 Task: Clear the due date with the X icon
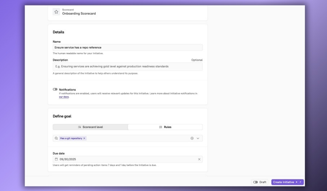[199, 159]
